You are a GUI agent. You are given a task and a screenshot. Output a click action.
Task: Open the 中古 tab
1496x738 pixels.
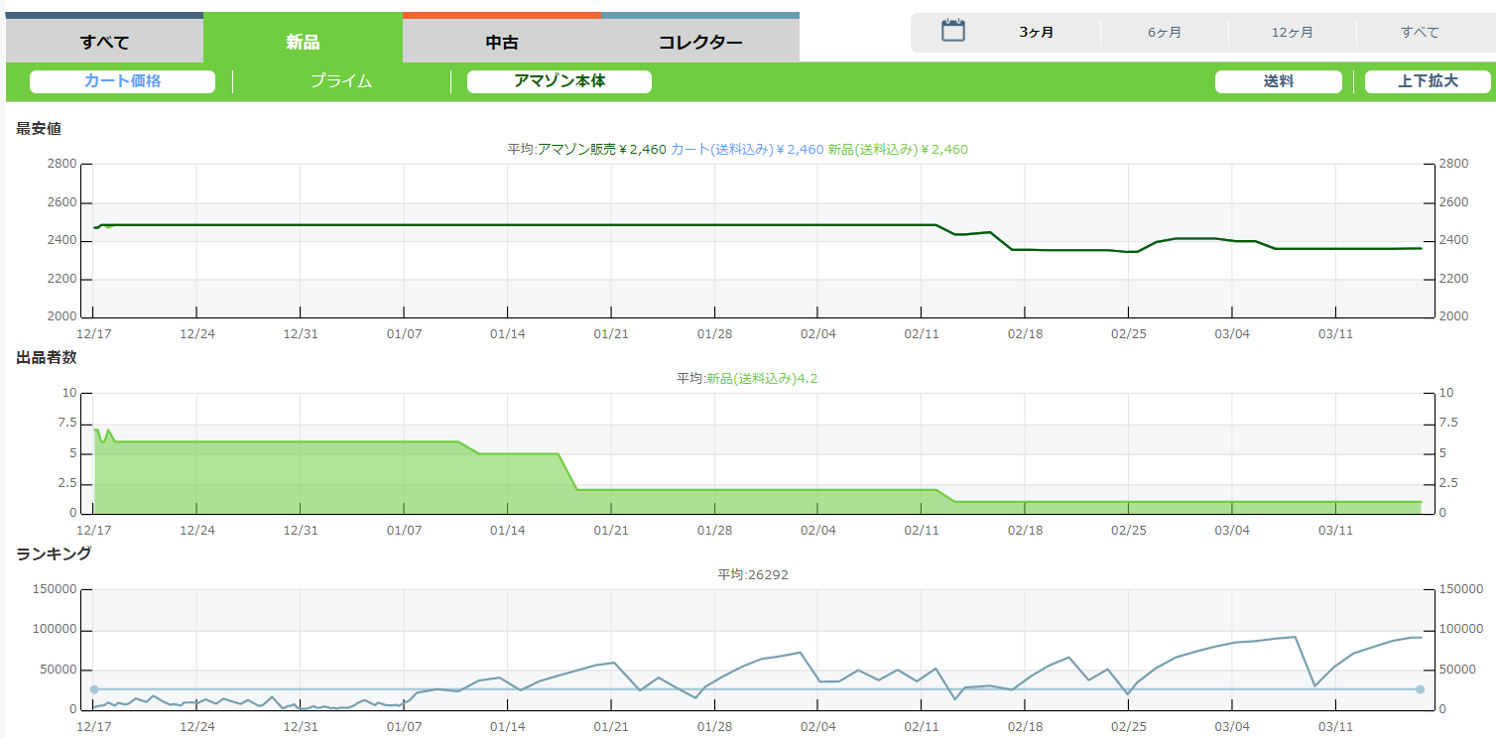point(501,42)
